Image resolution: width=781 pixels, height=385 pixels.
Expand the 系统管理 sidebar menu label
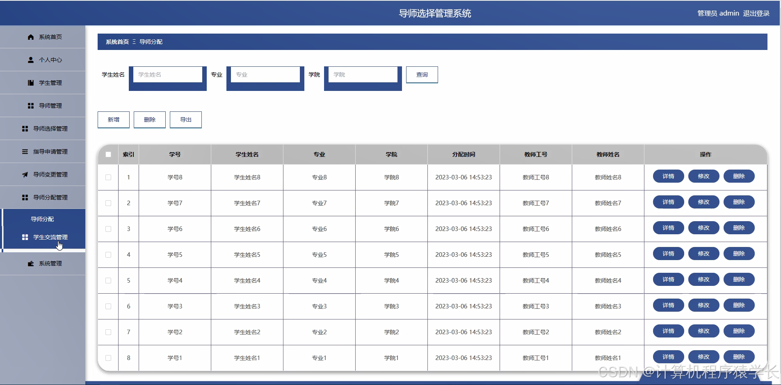point(50,263)
